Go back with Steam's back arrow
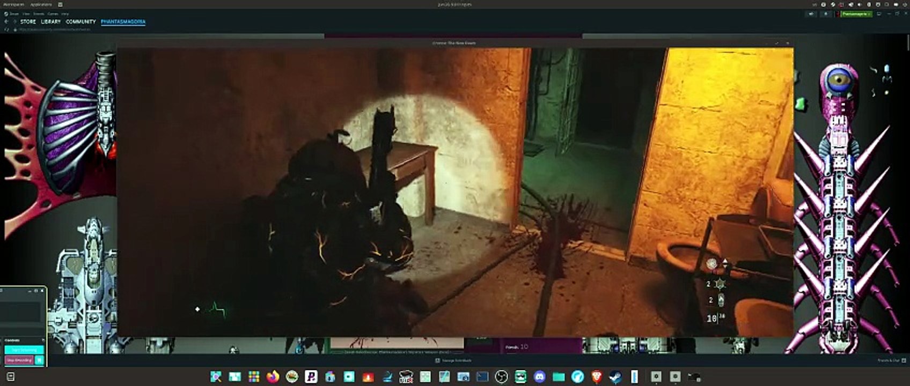This screenshot has height=386, width=910. [x=6, y=21]
